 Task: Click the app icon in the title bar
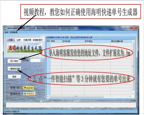tap(5, 29)
